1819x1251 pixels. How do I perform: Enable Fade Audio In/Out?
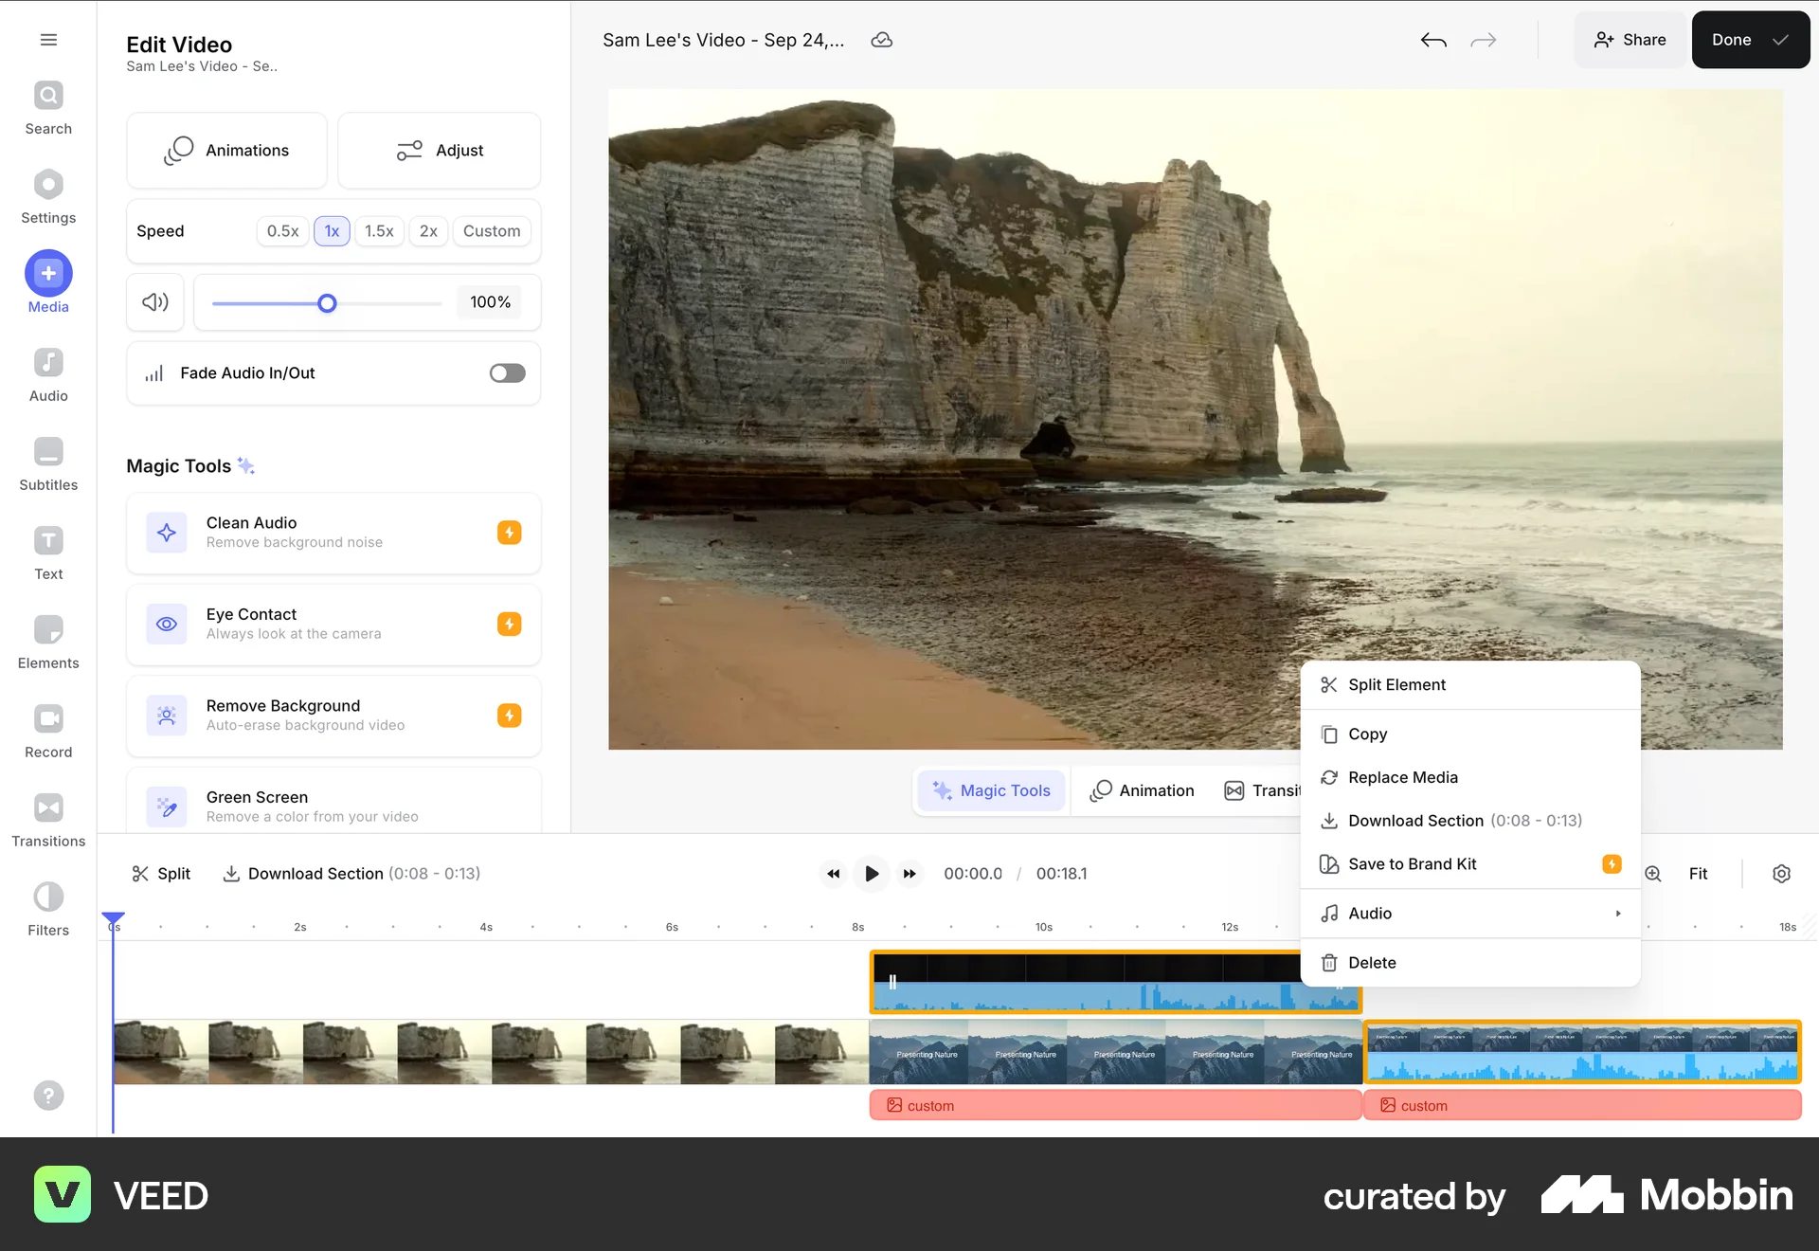tap(507, 372)
